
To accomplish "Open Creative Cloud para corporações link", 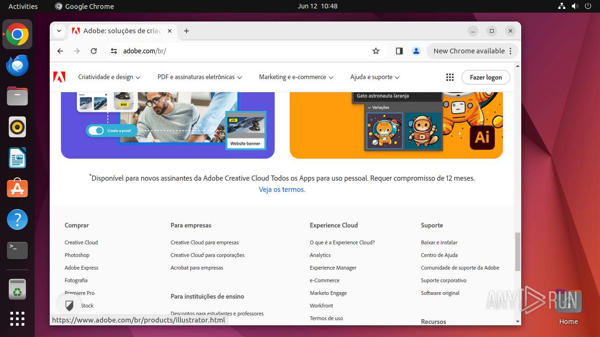I will [208, 255].
